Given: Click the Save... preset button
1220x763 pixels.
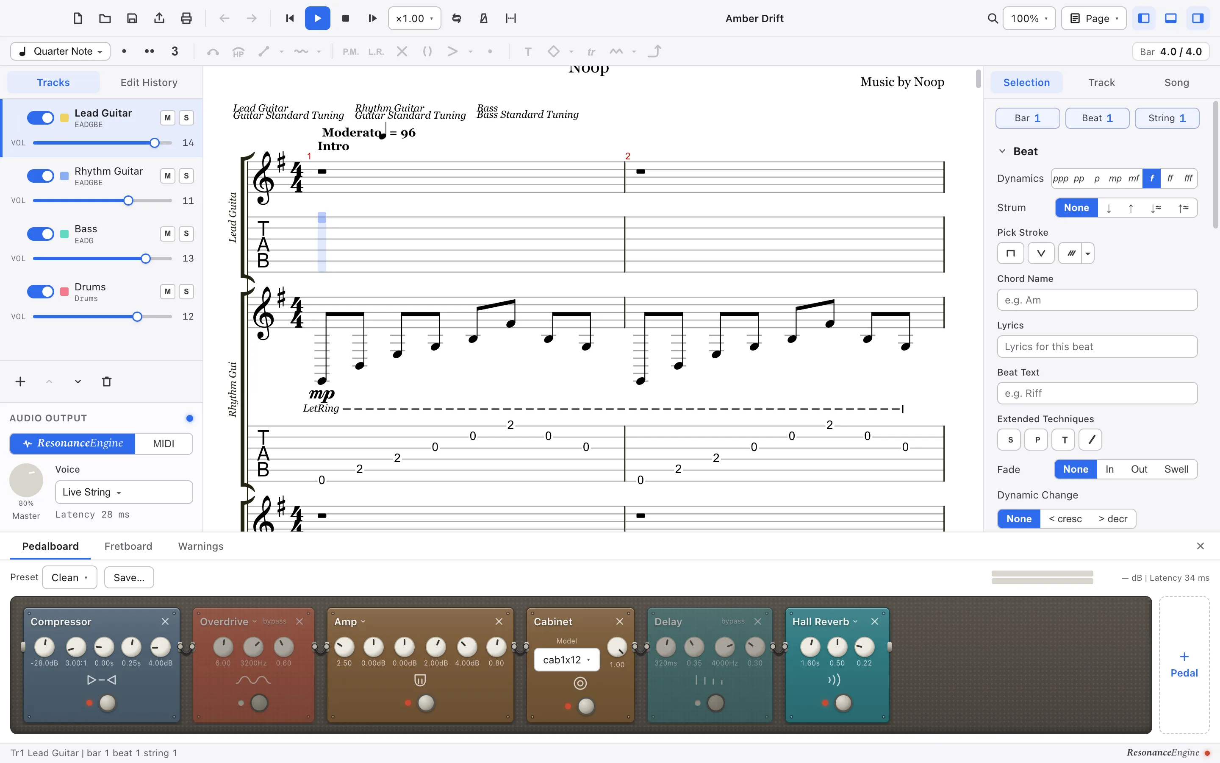Looking at the screenshot, I should click(x=129, y=577).
